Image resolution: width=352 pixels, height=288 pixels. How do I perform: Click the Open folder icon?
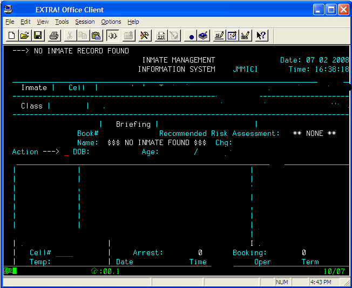point(24,36)
